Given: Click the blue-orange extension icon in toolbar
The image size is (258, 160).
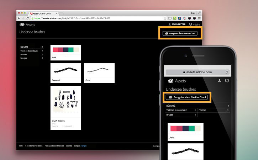Looking at the screenshot, I should pos(180,18).
